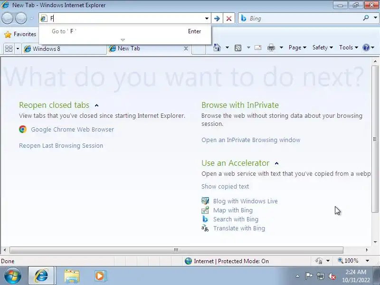
Task: Click the Print icon
Action: [x=271, y=47]
